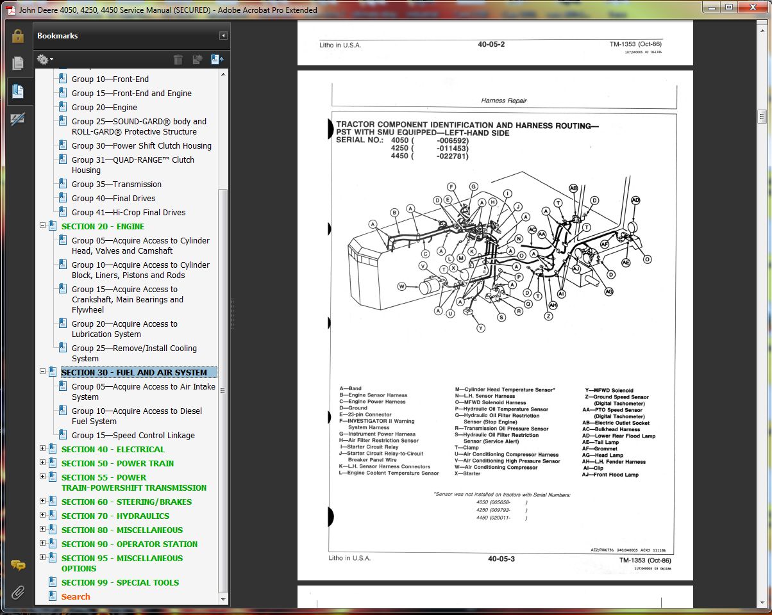Open the security settings padlock panel
The image size is (772, 615).
18,36
